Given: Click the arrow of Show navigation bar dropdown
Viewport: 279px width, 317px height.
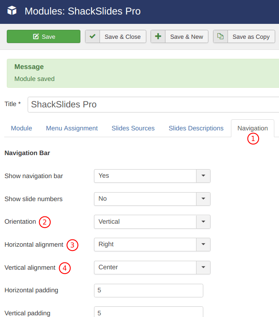Looking at the screenshot, I should [x=203, y=176].
